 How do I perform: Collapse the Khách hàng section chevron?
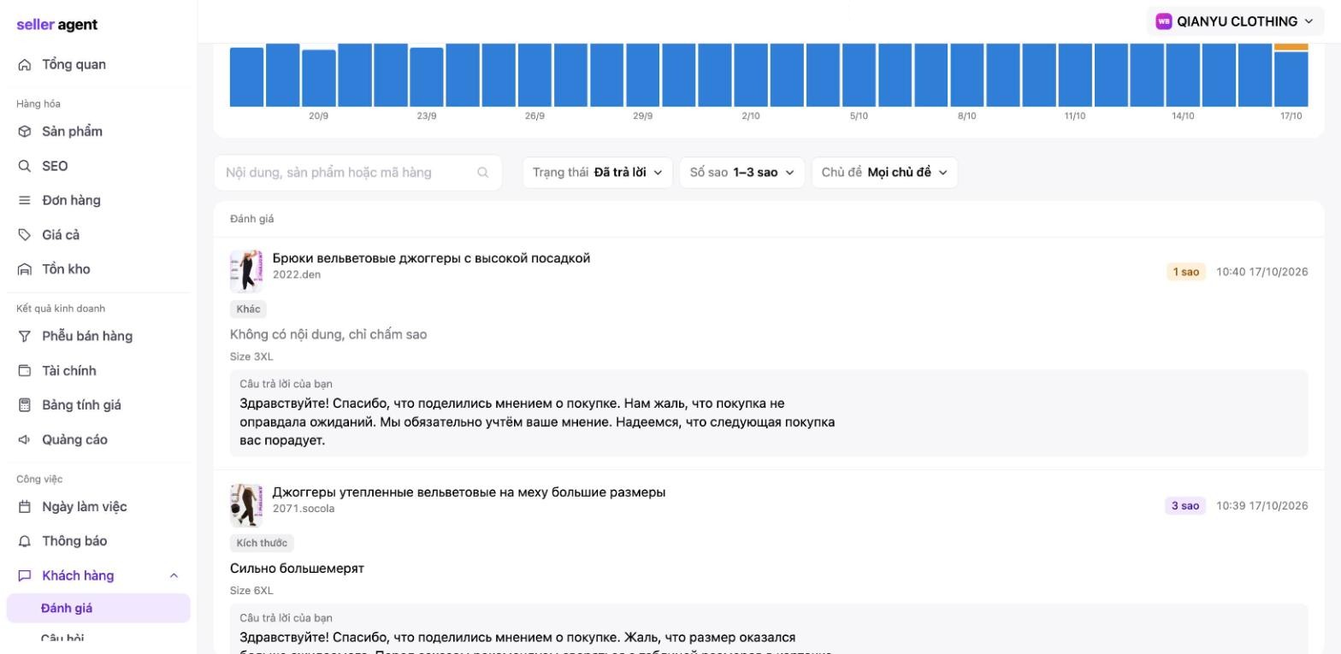click(x=174, y=575)
